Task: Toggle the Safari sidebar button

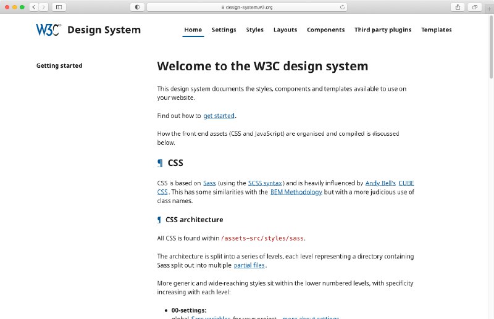Action: (x=59, y=7)
